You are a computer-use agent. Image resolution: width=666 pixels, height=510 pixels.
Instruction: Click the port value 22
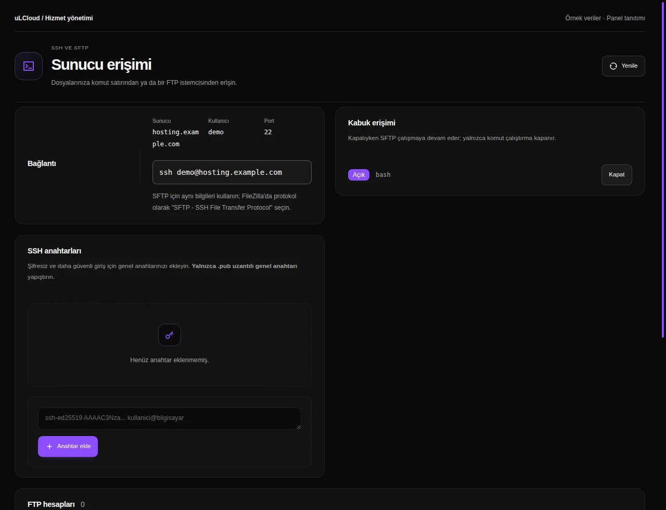pyautogui.click(x=268, y=132)
